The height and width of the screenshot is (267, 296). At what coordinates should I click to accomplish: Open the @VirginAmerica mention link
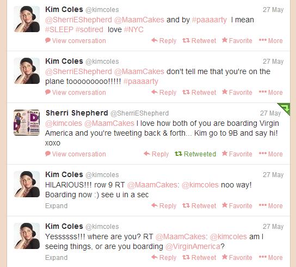(193, 247)
